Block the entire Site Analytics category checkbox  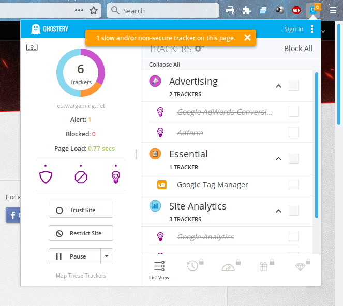(x=293, y=211)
